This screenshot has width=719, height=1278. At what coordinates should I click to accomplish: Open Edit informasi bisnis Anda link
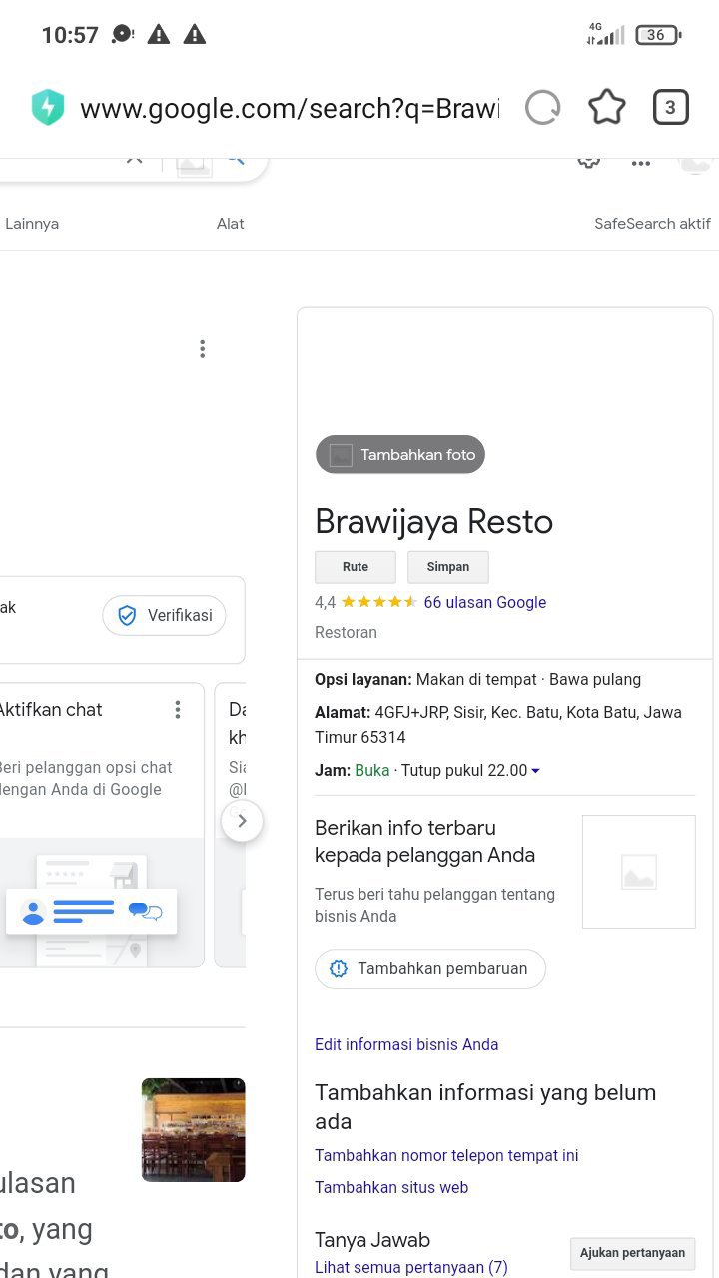(406, 1044)
